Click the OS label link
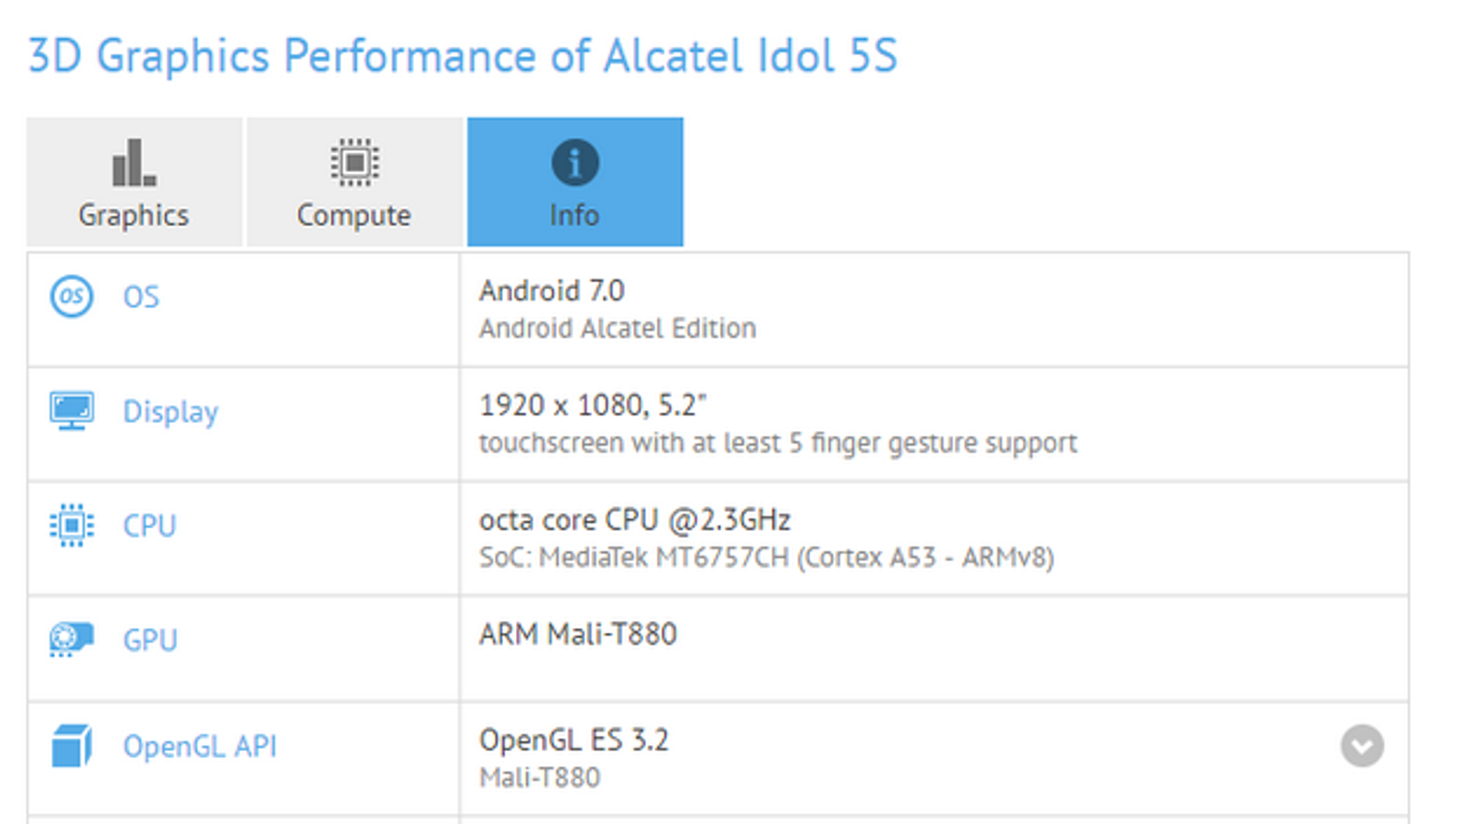 (141, 297)
